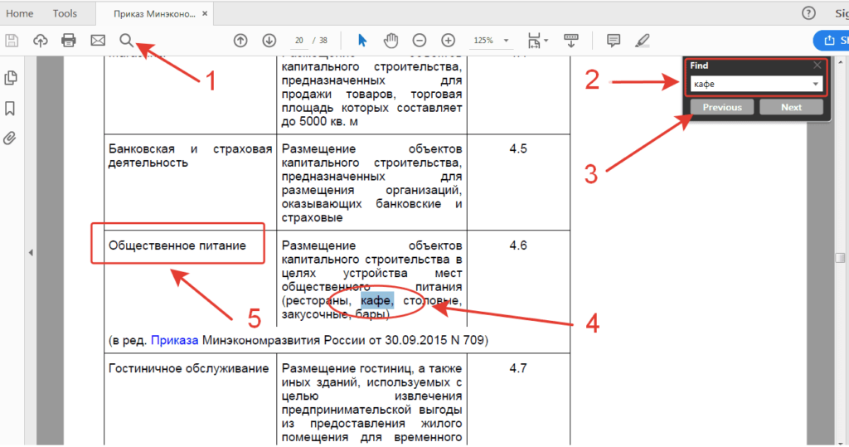Click the cloud upload icon
Viewport: 849px width, 447px height.
tap(40, 40)
